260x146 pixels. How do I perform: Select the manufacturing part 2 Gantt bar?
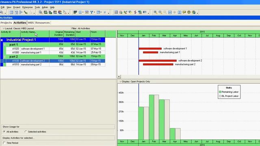point(158,64)
